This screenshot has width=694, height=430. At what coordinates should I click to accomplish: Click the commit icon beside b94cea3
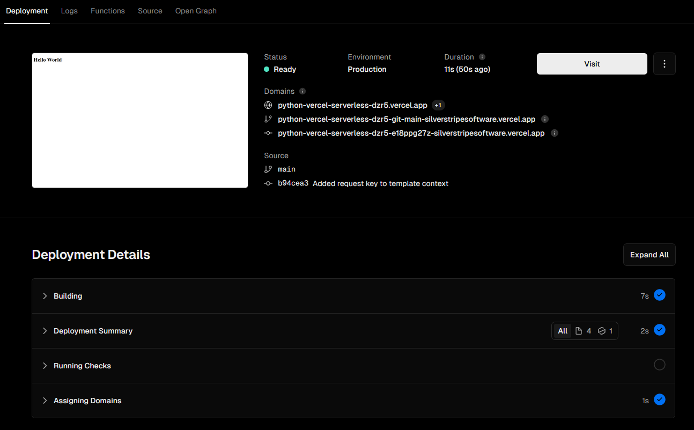268,183
